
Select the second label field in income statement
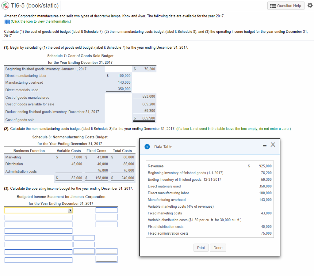tap(38, 217)
